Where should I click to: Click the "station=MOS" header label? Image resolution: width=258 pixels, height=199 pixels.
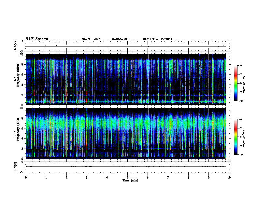pos(121,39)
